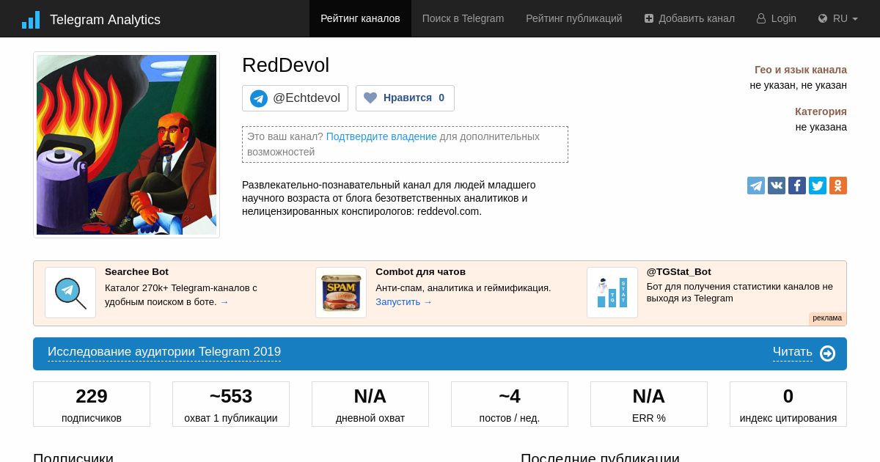Open Исследование аудитории Telegram 2019 link

164,352
